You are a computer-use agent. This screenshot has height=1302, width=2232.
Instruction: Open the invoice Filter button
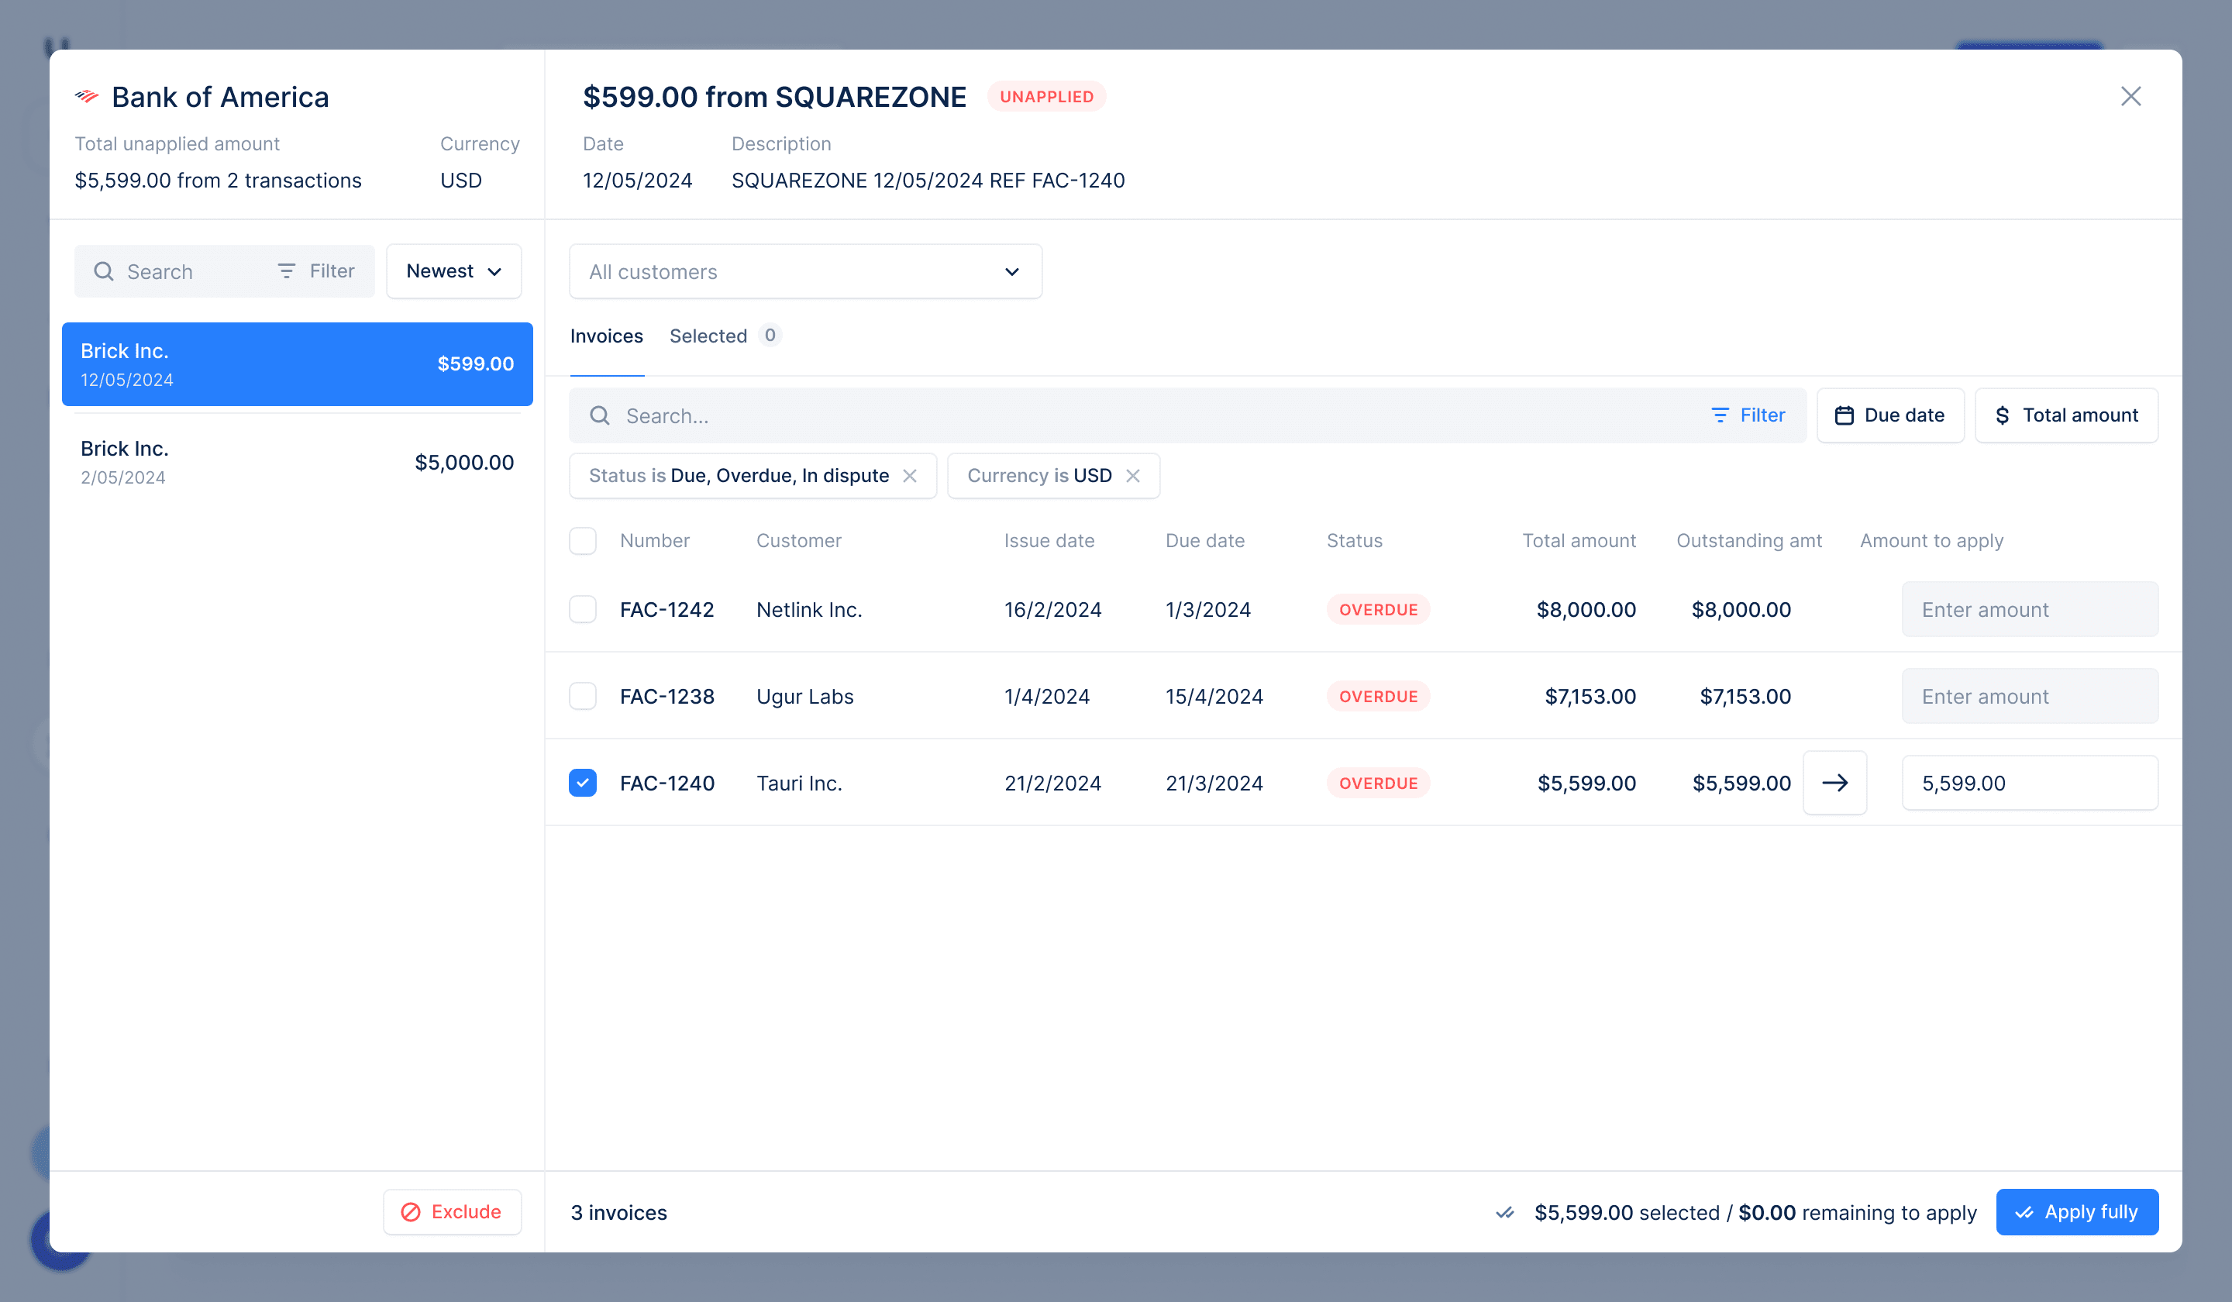click(x=1748, y=415)
